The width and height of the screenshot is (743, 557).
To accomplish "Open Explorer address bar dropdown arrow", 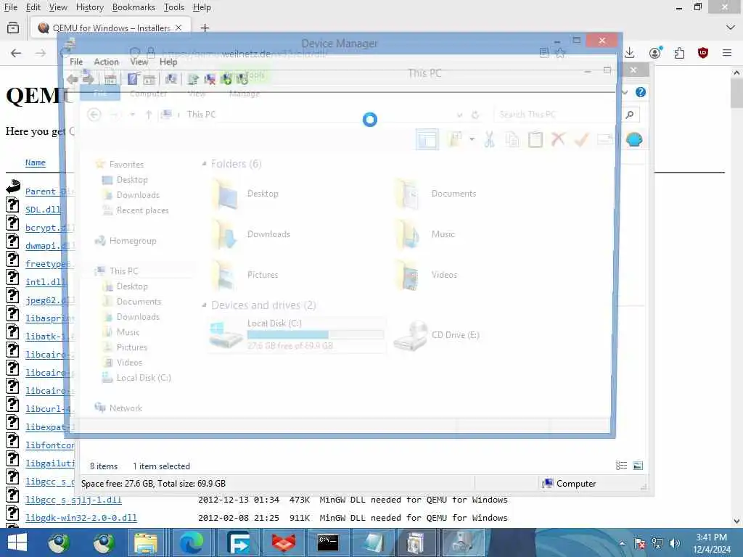I will [459, 115].
